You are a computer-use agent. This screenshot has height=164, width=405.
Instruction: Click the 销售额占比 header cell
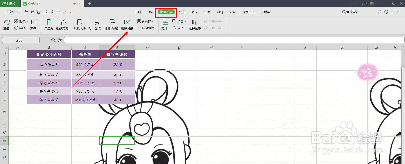(117, 54)
